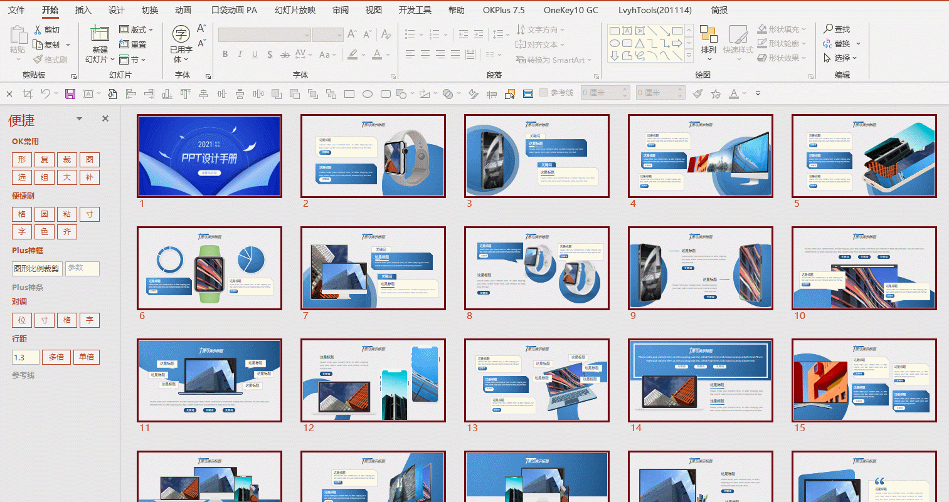The height and width of the screenshot is (502, 949).
Task: Click the star icon in quick toolbar
Action: (716, 94)
